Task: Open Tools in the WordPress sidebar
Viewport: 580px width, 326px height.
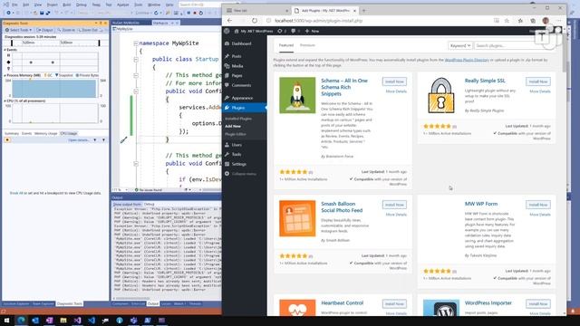Action: (x=237, y=154)
